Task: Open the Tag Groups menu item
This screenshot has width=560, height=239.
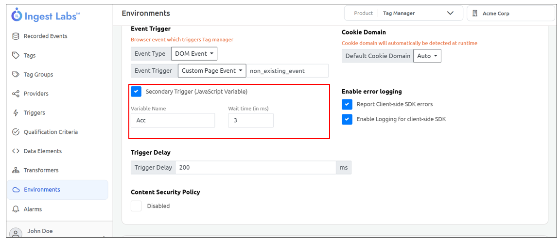Action: pos(38,75)
